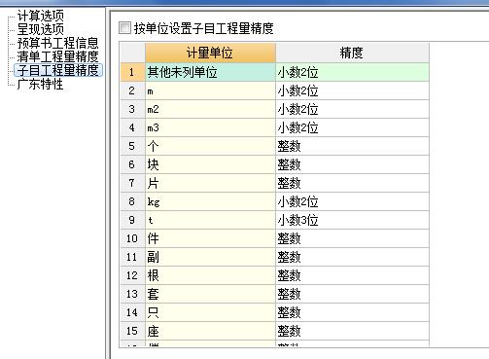Click 整数 precision for 套 row
489x359 pixels.
coord(352,294)
